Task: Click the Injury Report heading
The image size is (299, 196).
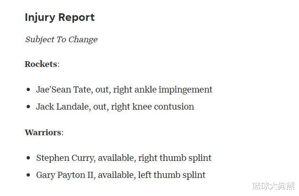Action: [x=60, y=18]
